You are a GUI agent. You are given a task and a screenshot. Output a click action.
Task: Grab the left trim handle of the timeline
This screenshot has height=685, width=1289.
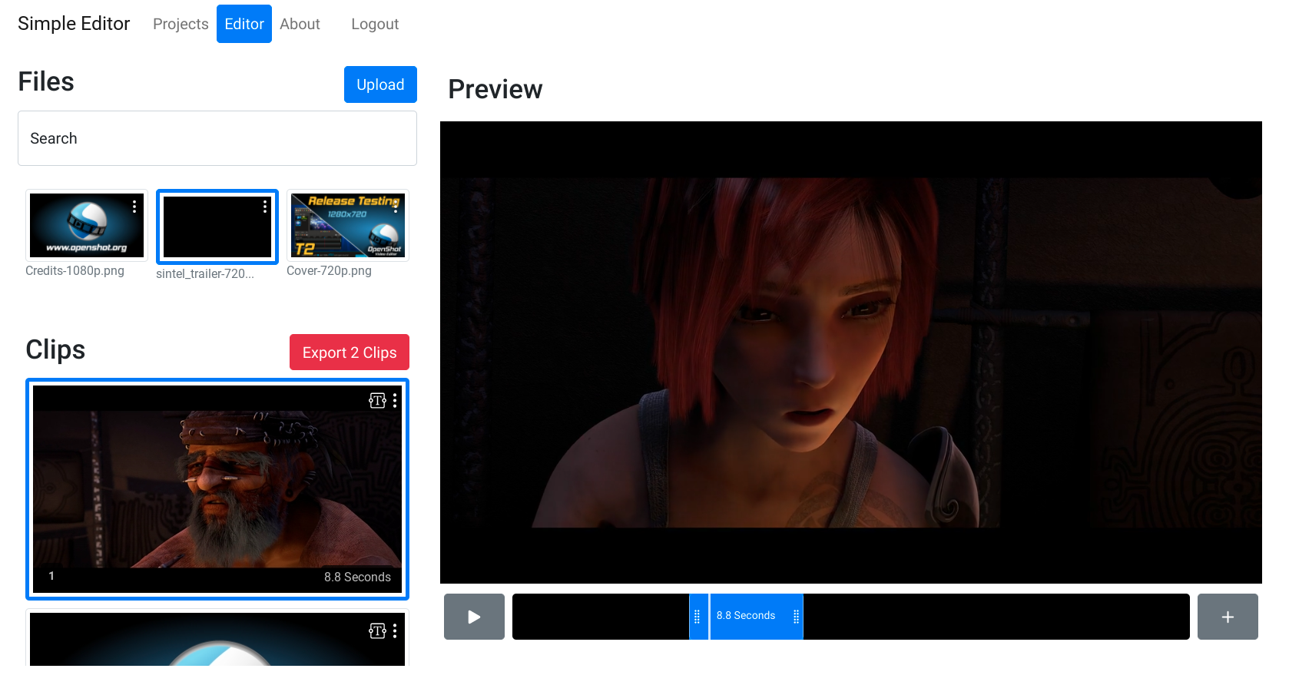[698, 617]
